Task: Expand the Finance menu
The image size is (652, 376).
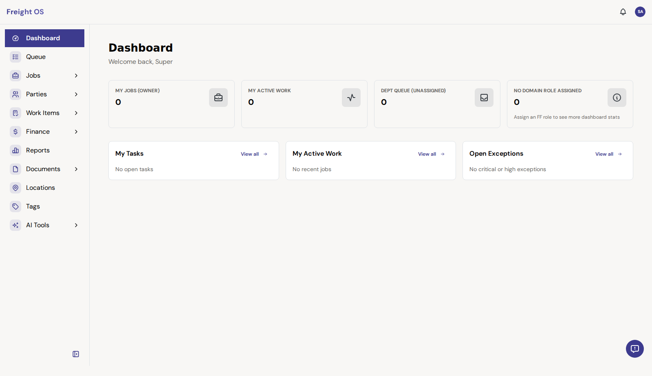Action: (76, 131)
